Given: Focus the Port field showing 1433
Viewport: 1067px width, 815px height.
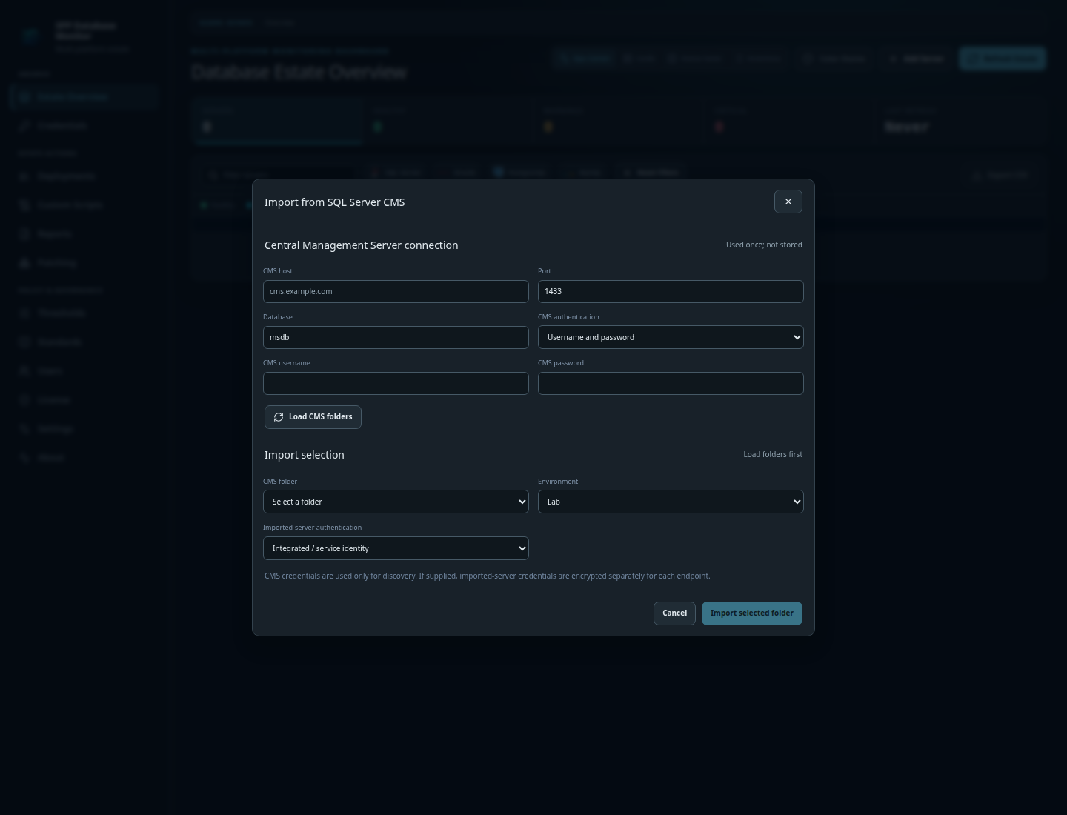Looking at the screenshot, I should [671, 291].
